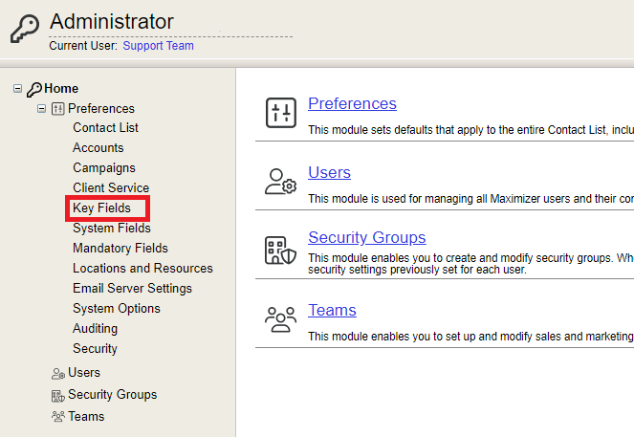Screen dimensions: 634x437
Task: Click the Home key icon in tree
Action: pyautogui.click(x=34, y=89)
